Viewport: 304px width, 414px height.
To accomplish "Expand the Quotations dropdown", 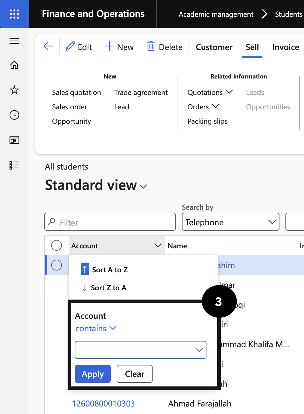I will click(210, 92).
